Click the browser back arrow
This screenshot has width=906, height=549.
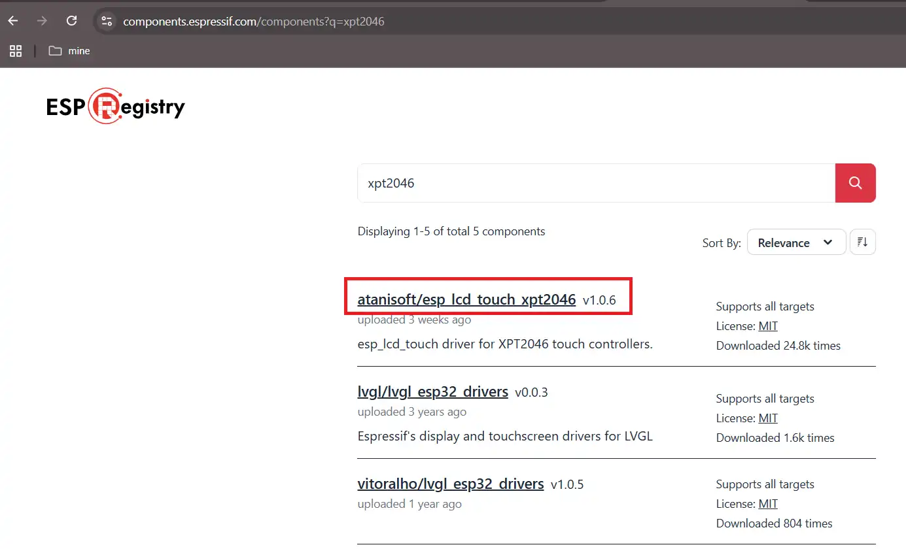[x=13, y=21]
